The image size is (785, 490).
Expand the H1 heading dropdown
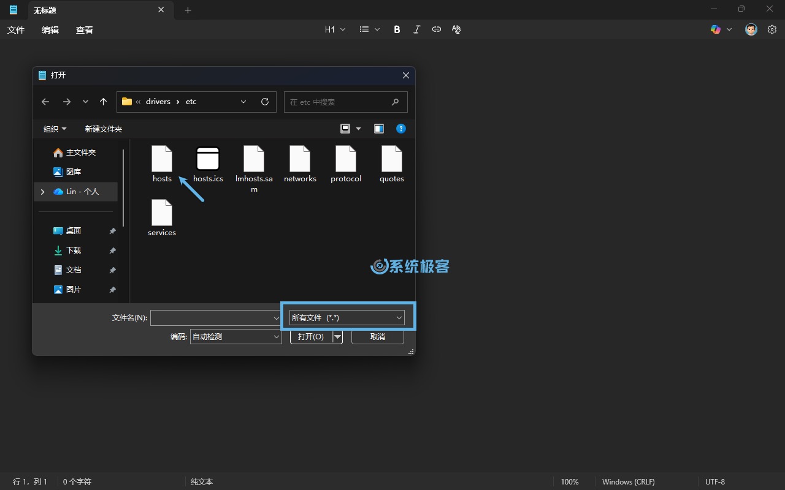pos(335,29)
